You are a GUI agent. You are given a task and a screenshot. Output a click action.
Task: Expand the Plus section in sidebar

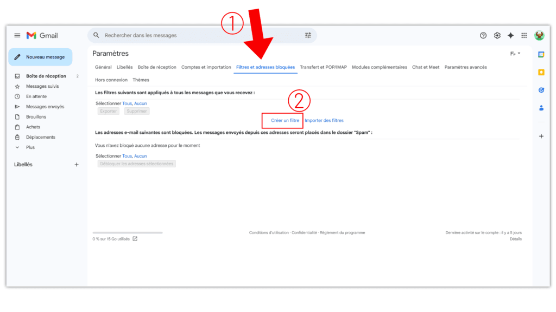[x=30, y=147]
